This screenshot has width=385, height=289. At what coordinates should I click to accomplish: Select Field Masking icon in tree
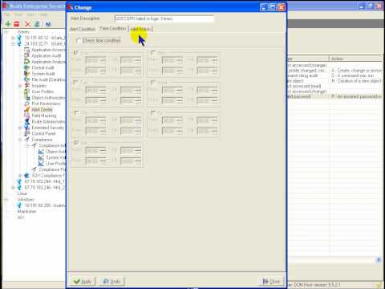click(26, 116)
